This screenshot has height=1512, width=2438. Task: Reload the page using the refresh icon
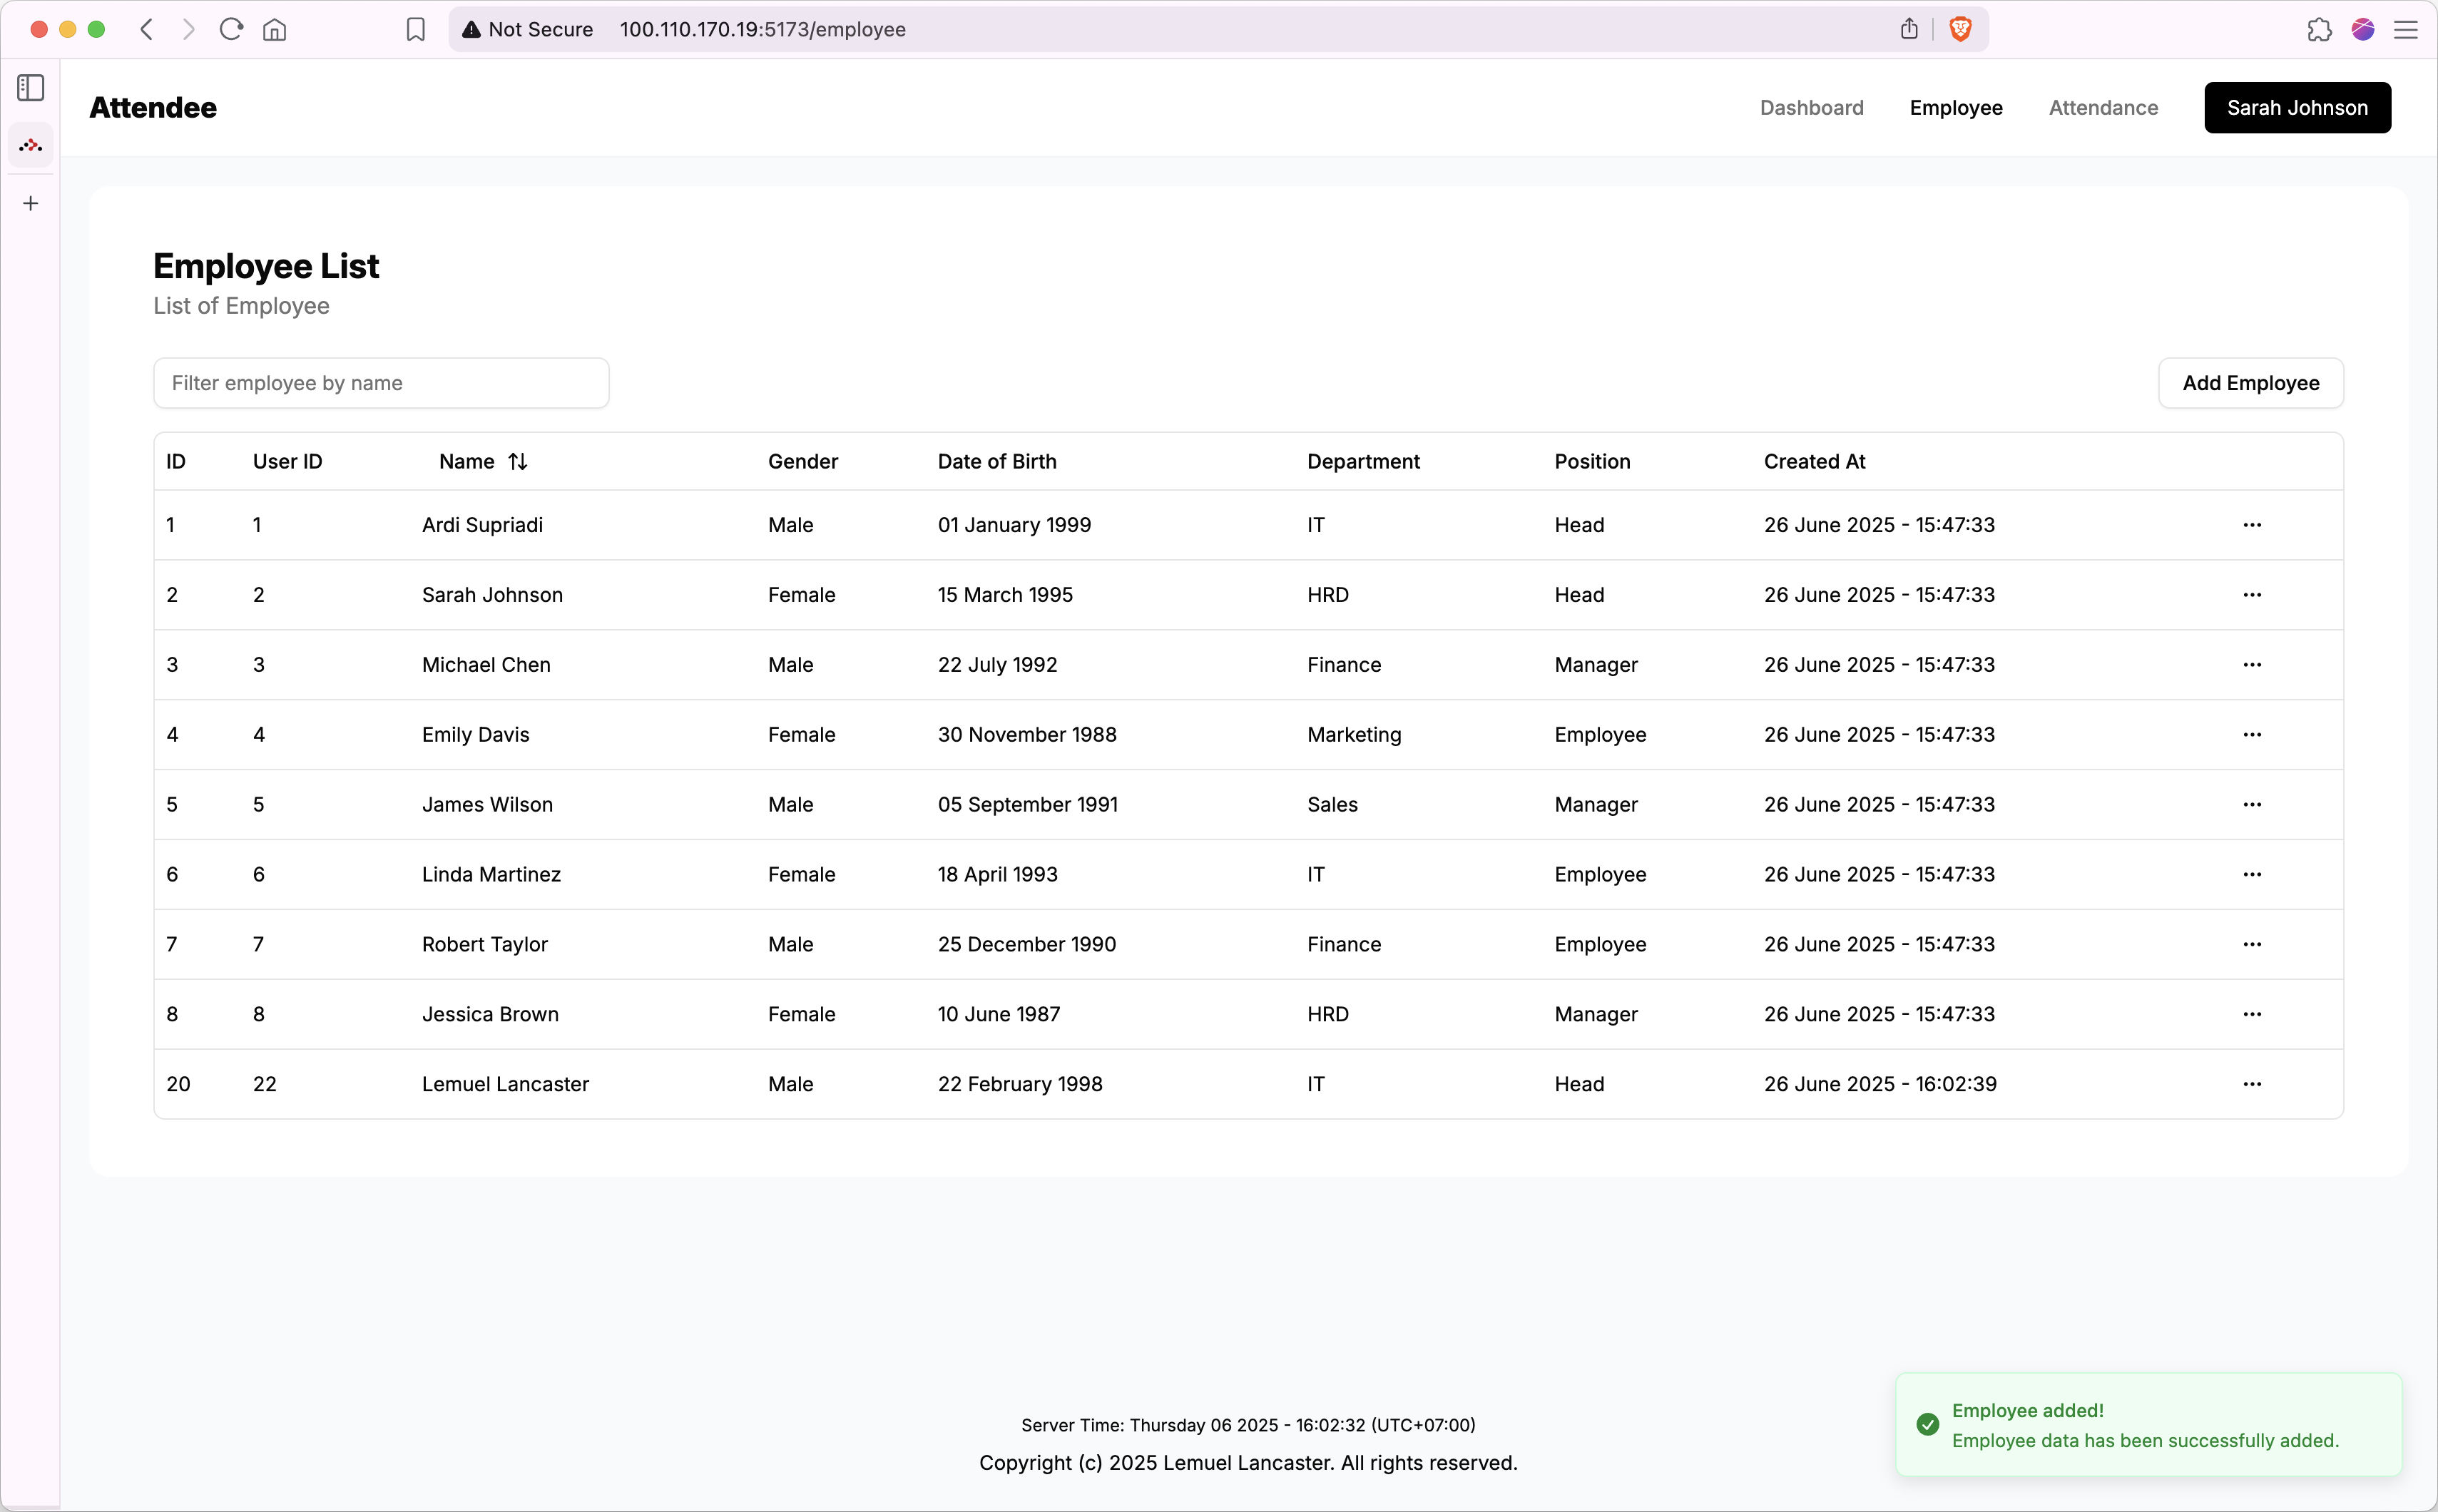(x=231, y=29)
